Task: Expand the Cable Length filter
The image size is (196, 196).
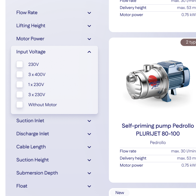Action: 54,147
